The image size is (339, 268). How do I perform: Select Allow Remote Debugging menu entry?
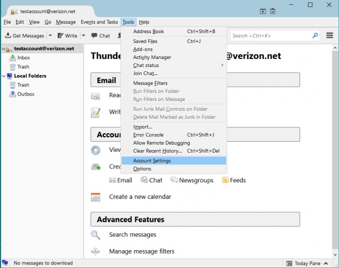tap(174, 143)
